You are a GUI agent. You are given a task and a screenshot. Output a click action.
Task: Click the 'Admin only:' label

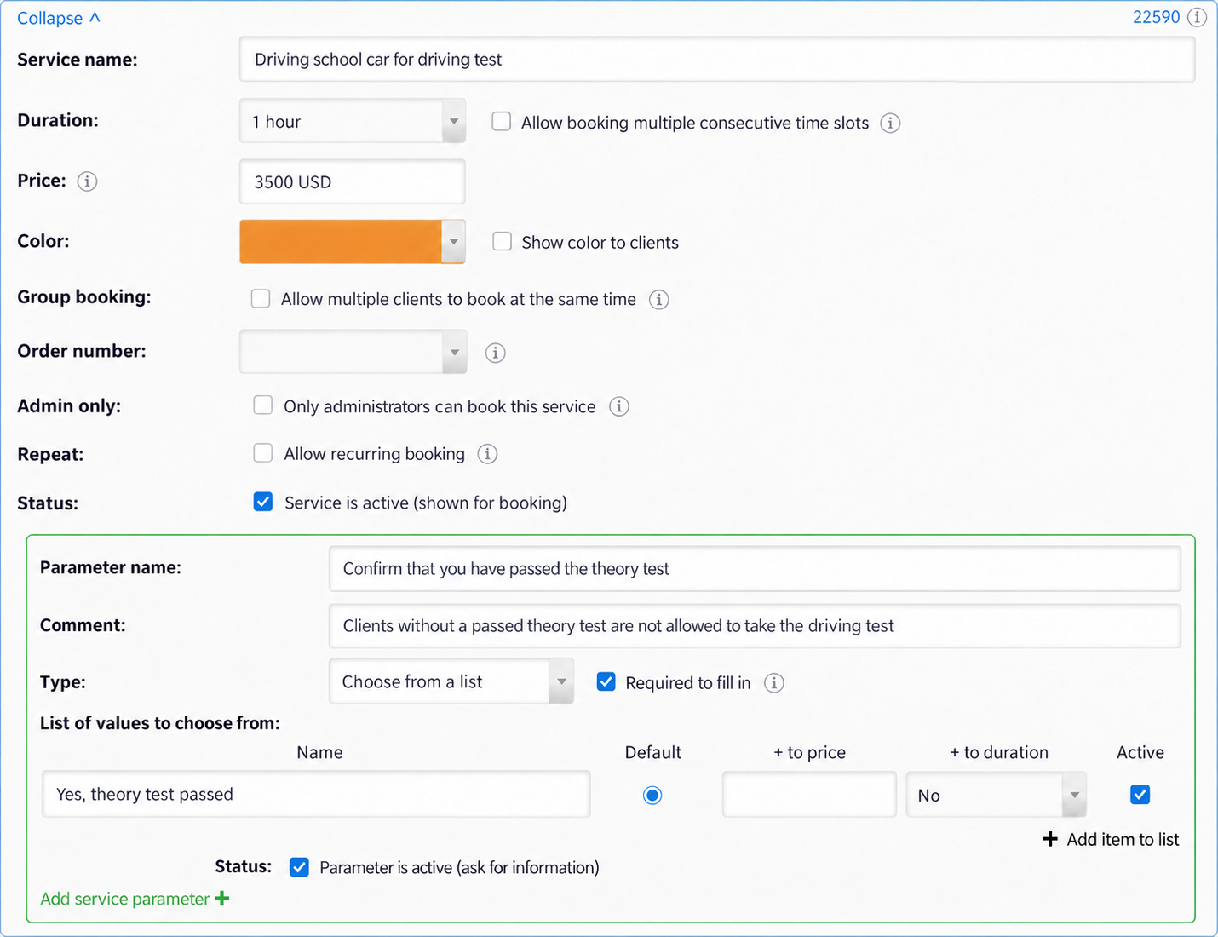pos(69,406)
